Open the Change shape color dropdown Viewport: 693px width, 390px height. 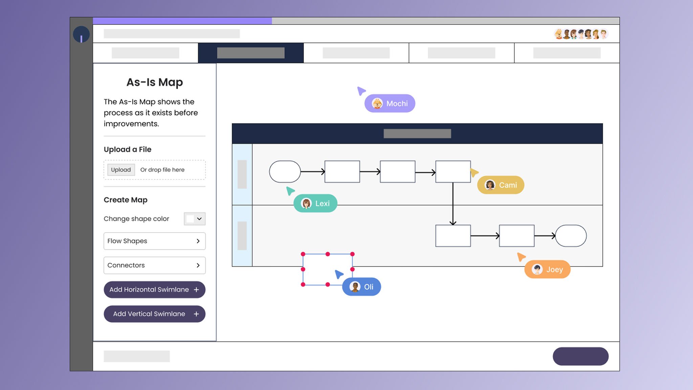point(199,219)
